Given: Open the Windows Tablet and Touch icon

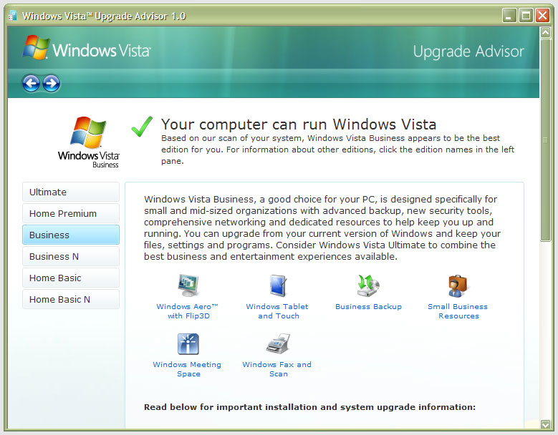Looking at the screenshot, I should point(278,285).
